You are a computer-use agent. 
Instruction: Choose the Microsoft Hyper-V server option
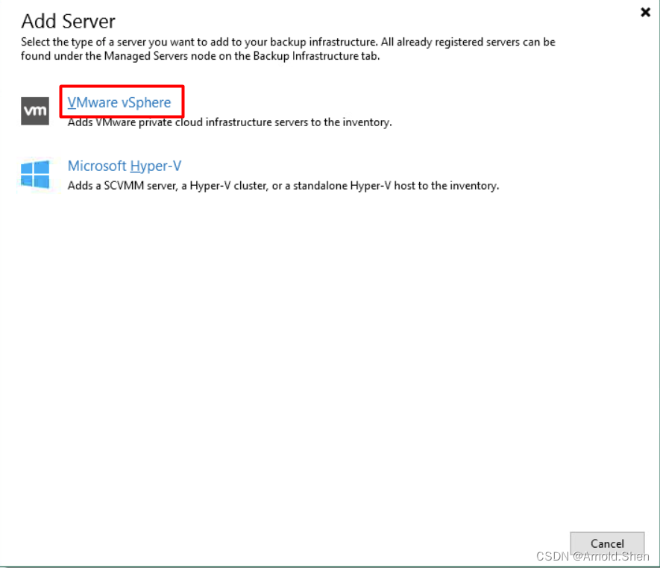(125, 166)
